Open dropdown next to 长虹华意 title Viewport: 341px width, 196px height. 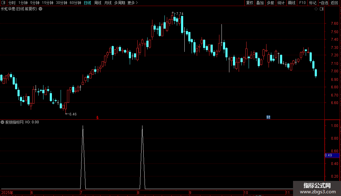click(40, 9)
